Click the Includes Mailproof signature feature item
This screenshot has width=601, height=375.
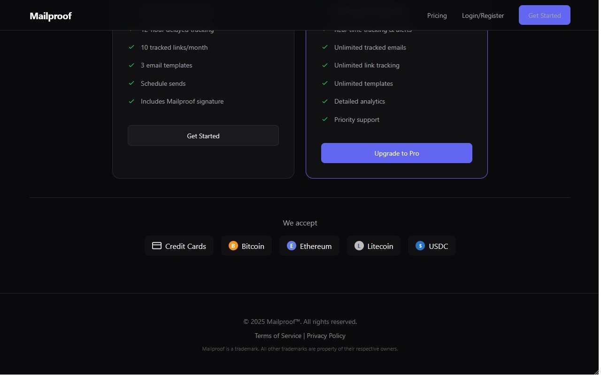[x=182, y=101]
